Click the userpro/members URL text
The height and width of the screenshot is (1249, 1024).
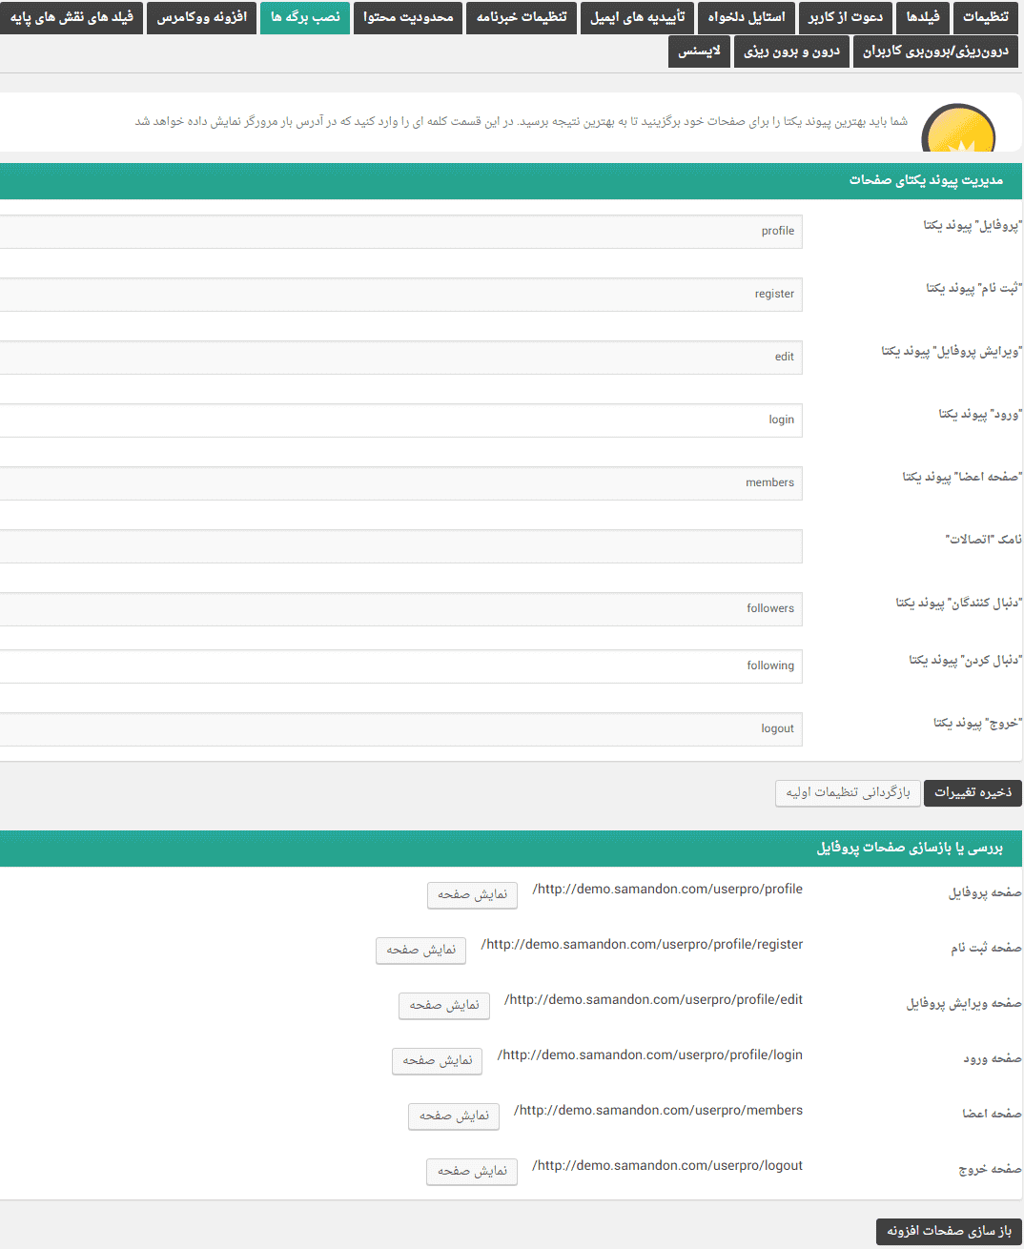pos(658,1111)
